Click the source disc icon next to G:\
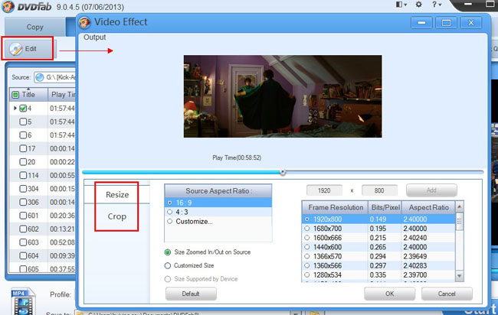 40,77
